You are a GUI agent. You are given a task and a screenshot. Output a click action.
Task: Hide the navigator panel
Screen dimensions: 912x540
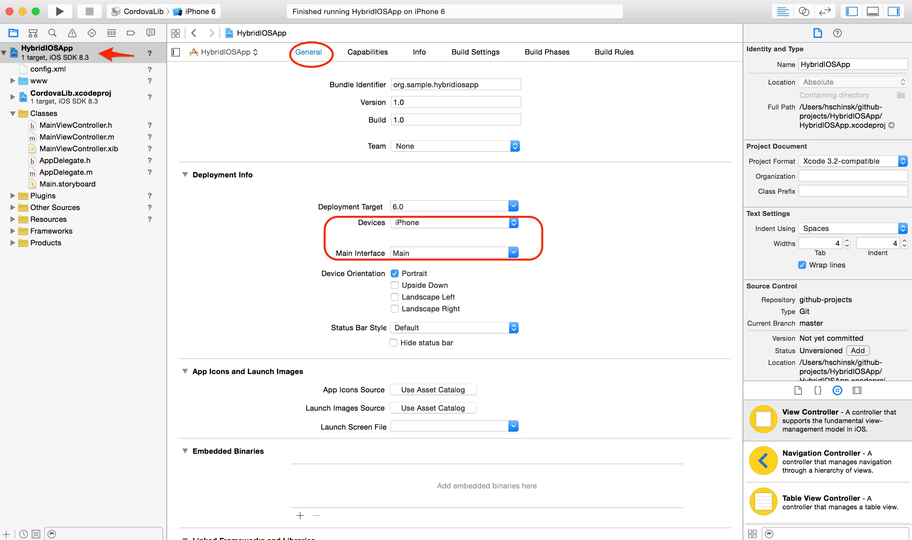pos(852,11)
